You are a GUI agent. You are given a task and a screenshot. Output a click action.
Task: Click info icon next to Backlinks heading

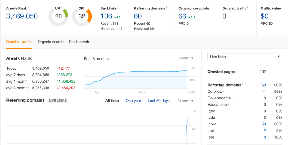pos(118,8)
